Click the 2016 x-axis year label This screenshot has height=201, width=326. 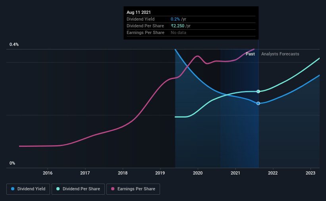48,173
